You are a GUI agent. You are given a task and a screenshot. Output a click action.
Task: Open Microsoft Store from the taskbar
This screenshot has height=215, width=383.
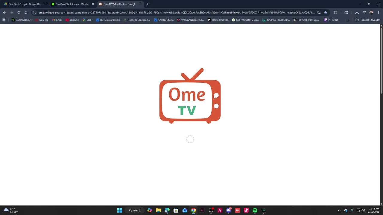point(176,211)
